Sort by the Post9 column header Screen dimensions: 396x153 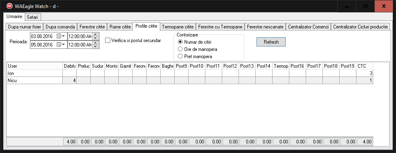[181, 66]
